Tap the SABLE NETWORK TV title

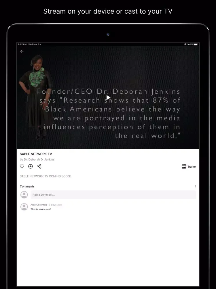(36, 154)
